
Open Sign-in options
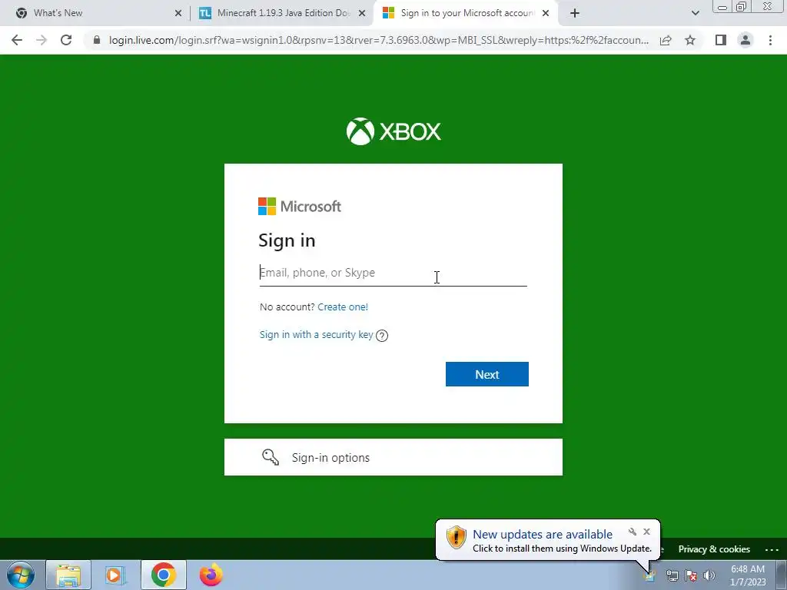pyautogui.click(x=393, y=457)
